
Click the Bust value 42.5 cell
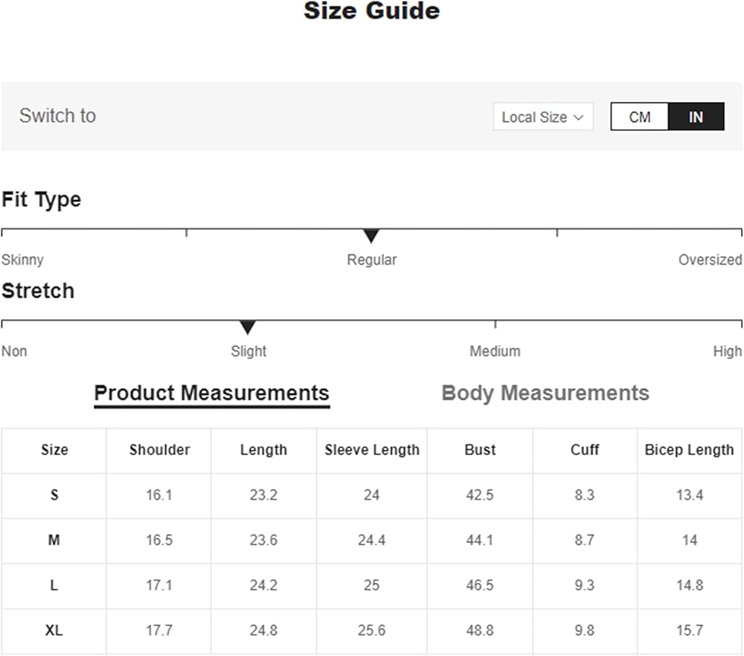coord(479,495)
